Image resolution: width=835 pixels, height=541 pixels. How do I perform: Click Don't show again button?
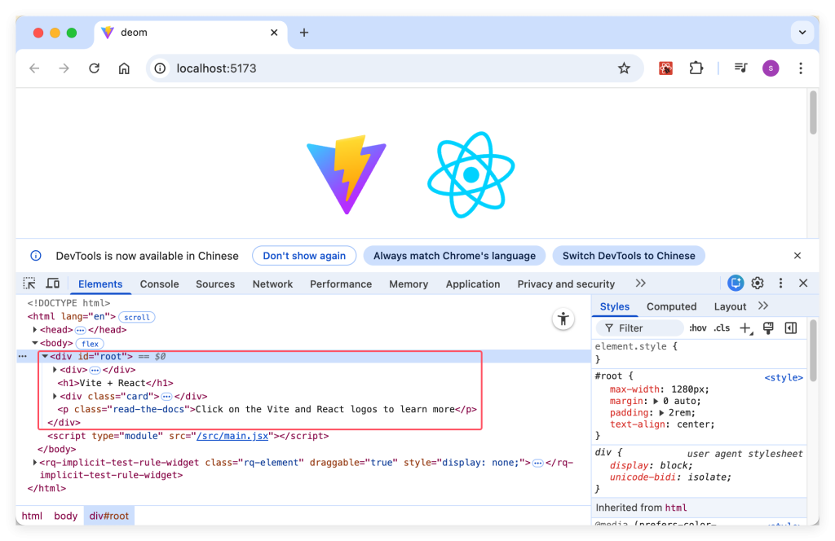point(304,256)
